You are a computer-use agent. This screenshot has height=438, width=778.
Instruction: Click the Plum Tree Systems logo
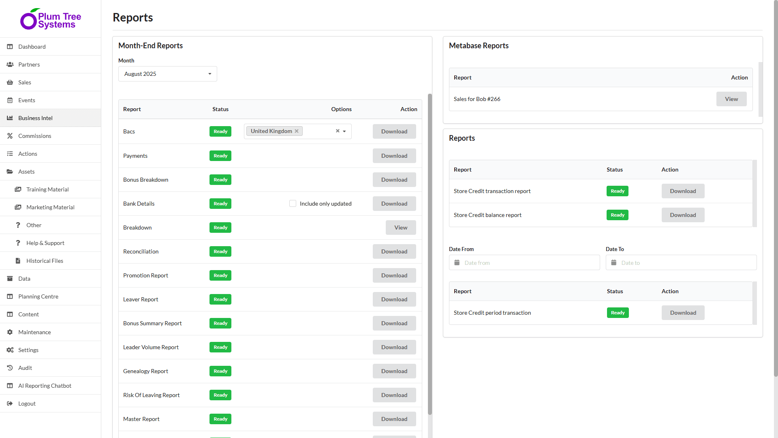click(51, 19)
